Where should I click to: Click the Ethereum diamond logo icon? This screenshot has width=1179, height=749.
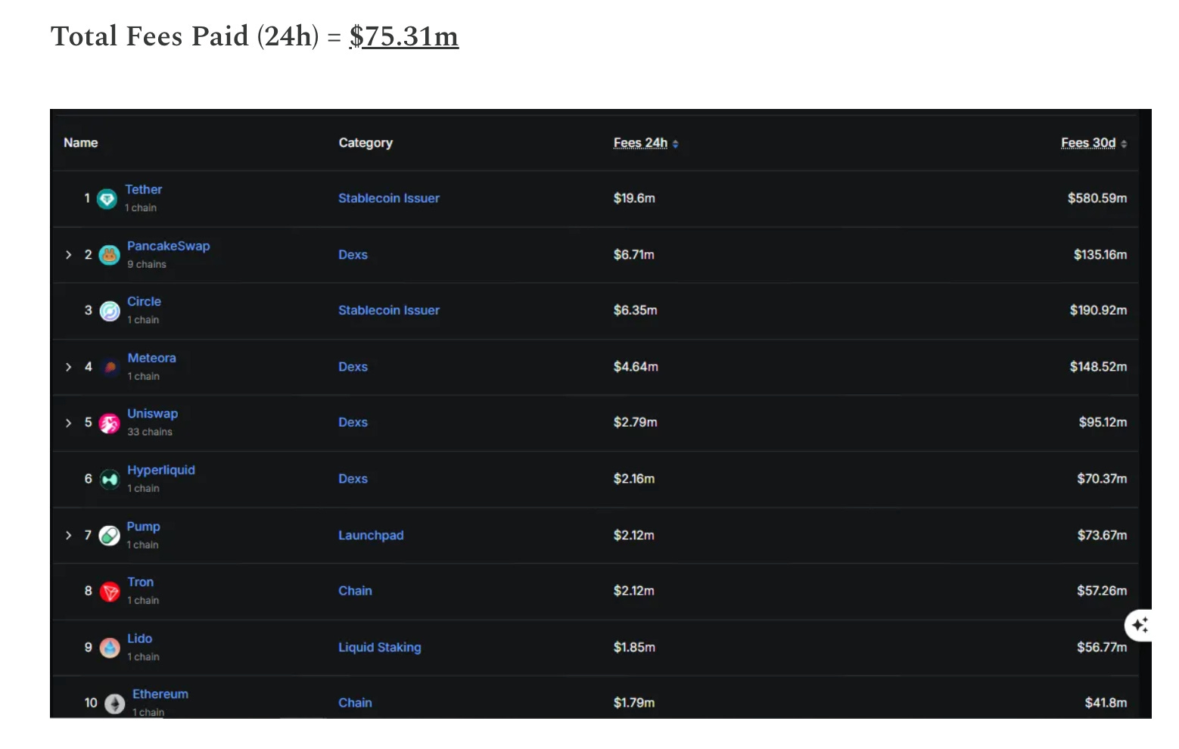pos(114,704)
